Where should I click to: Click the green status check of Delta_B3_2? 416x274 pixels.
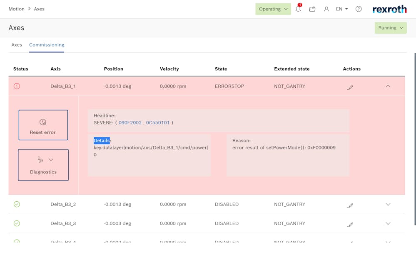pos(17,204)
